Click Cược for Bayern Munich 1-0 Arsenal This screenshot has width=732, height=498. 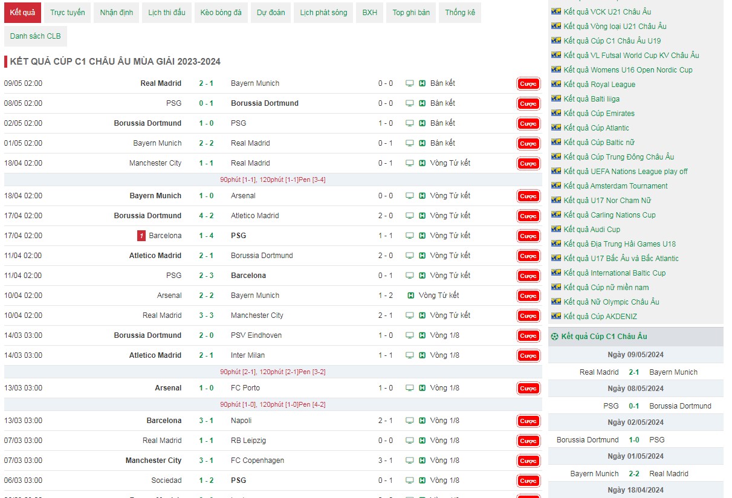click(x=528, y=196)
